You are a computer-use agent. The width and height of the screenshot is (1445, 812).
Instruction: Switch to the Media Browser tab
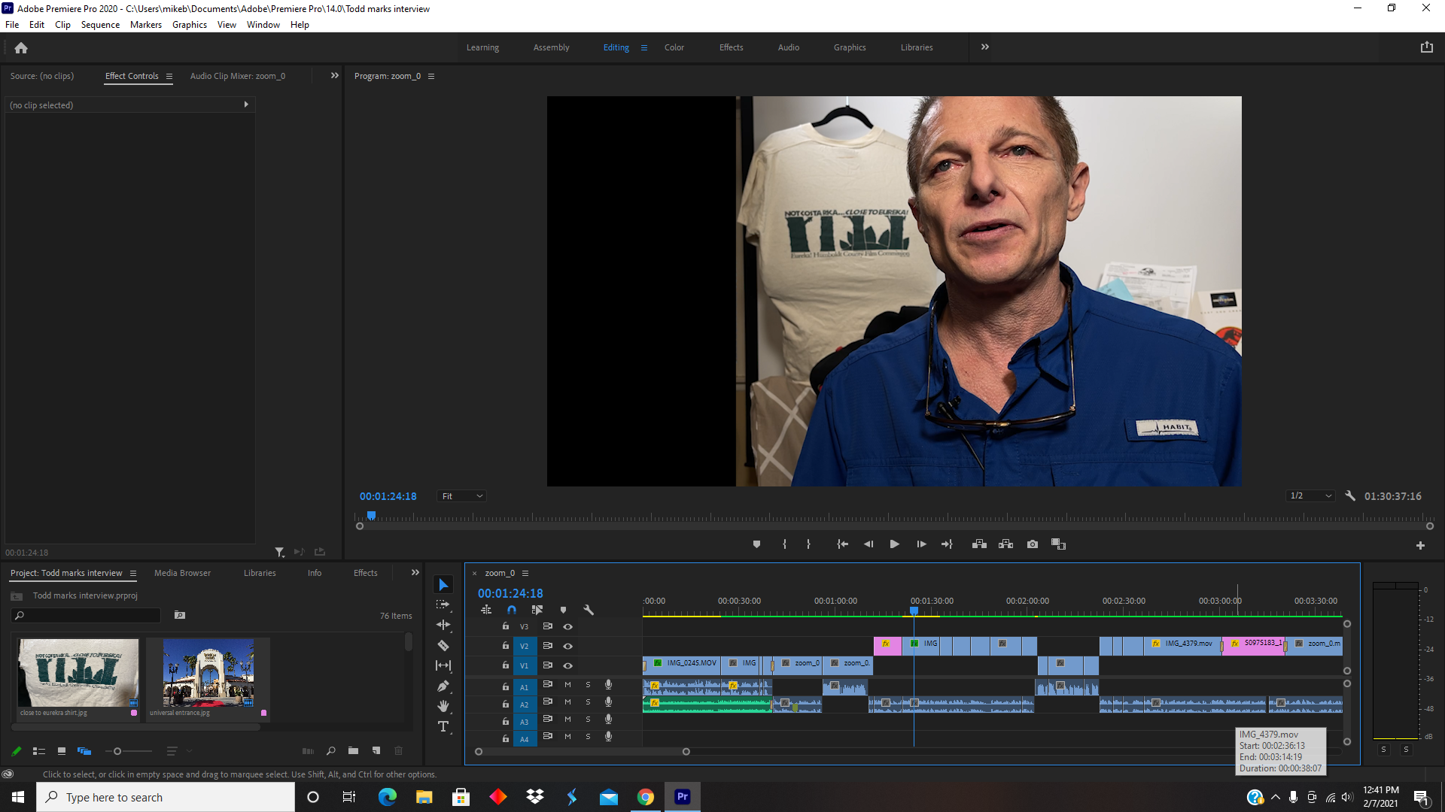coord(182,573)
